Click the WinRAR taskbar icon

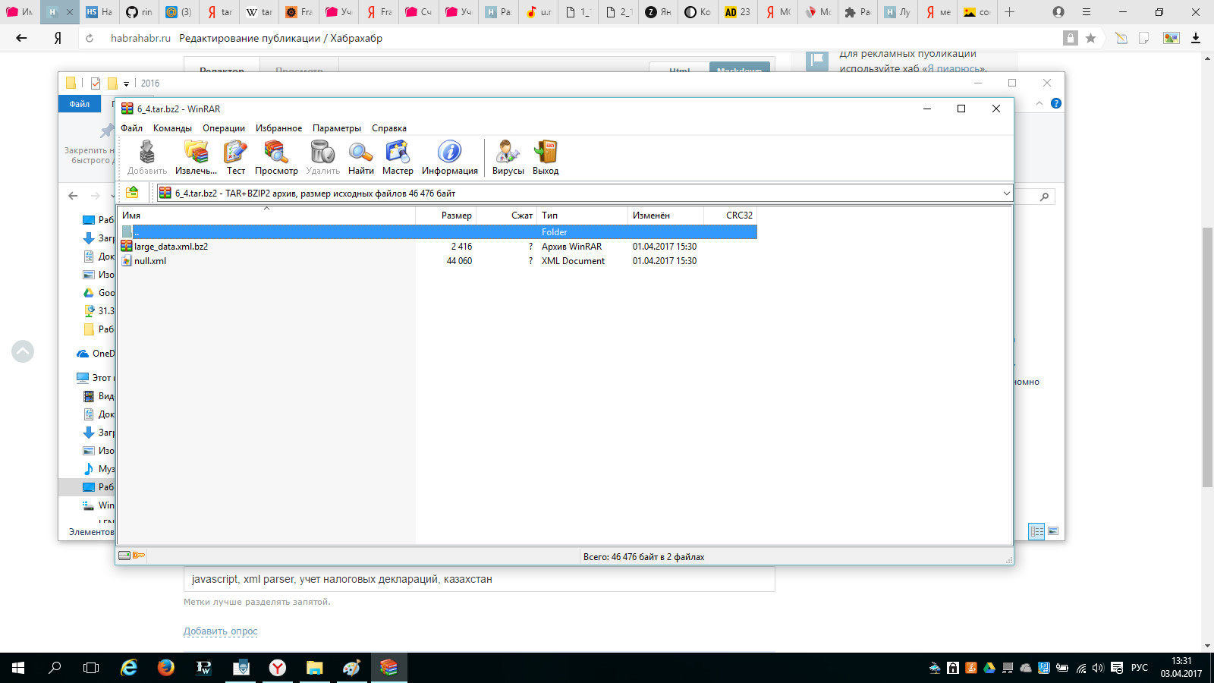tap(388, 668)
